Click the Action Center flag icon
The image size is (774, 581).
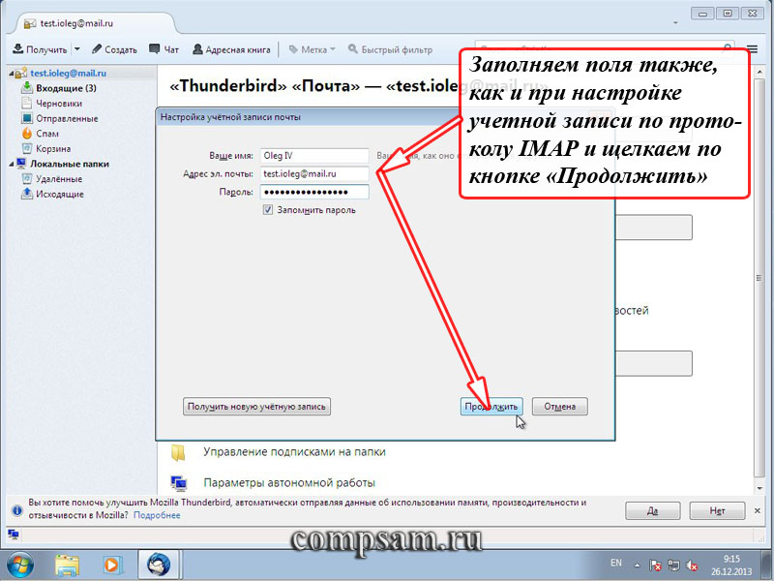coord(655,566)
